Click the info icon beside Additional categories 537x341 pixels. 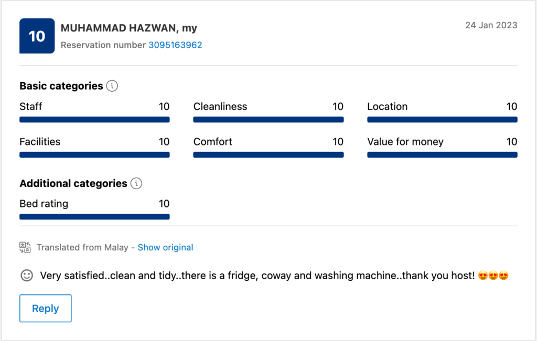click(x=136, y=183)
